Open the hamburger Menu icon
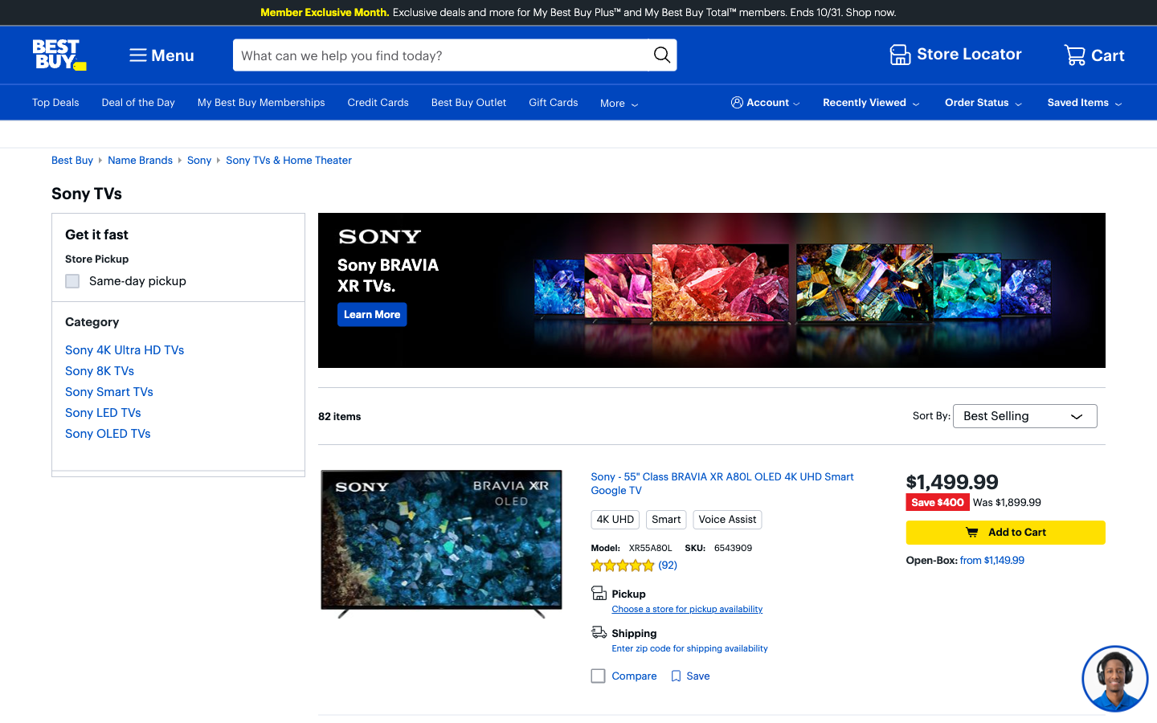This screenshot has height=723, width=1157. tap(138, 55)
